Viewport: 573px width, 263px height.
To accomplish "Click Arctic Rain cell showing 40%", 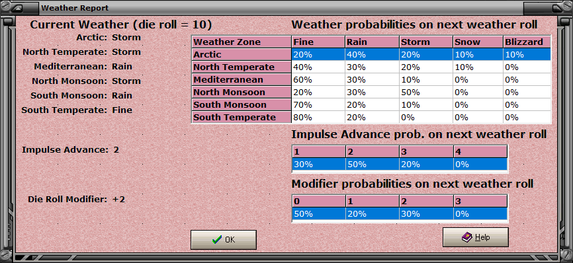I will point(372,55).
